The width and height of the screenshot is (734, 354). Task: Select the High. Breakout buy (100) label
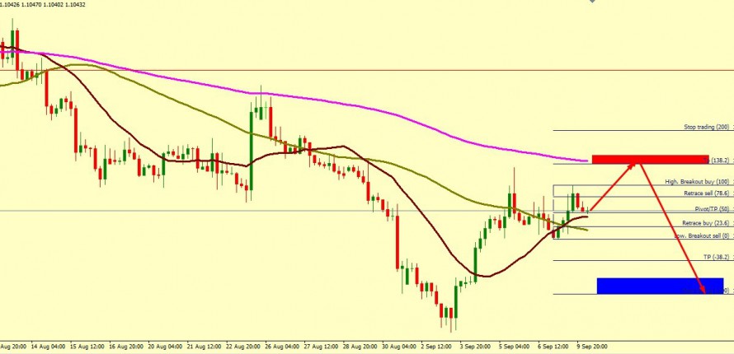(x=697, y=182)
